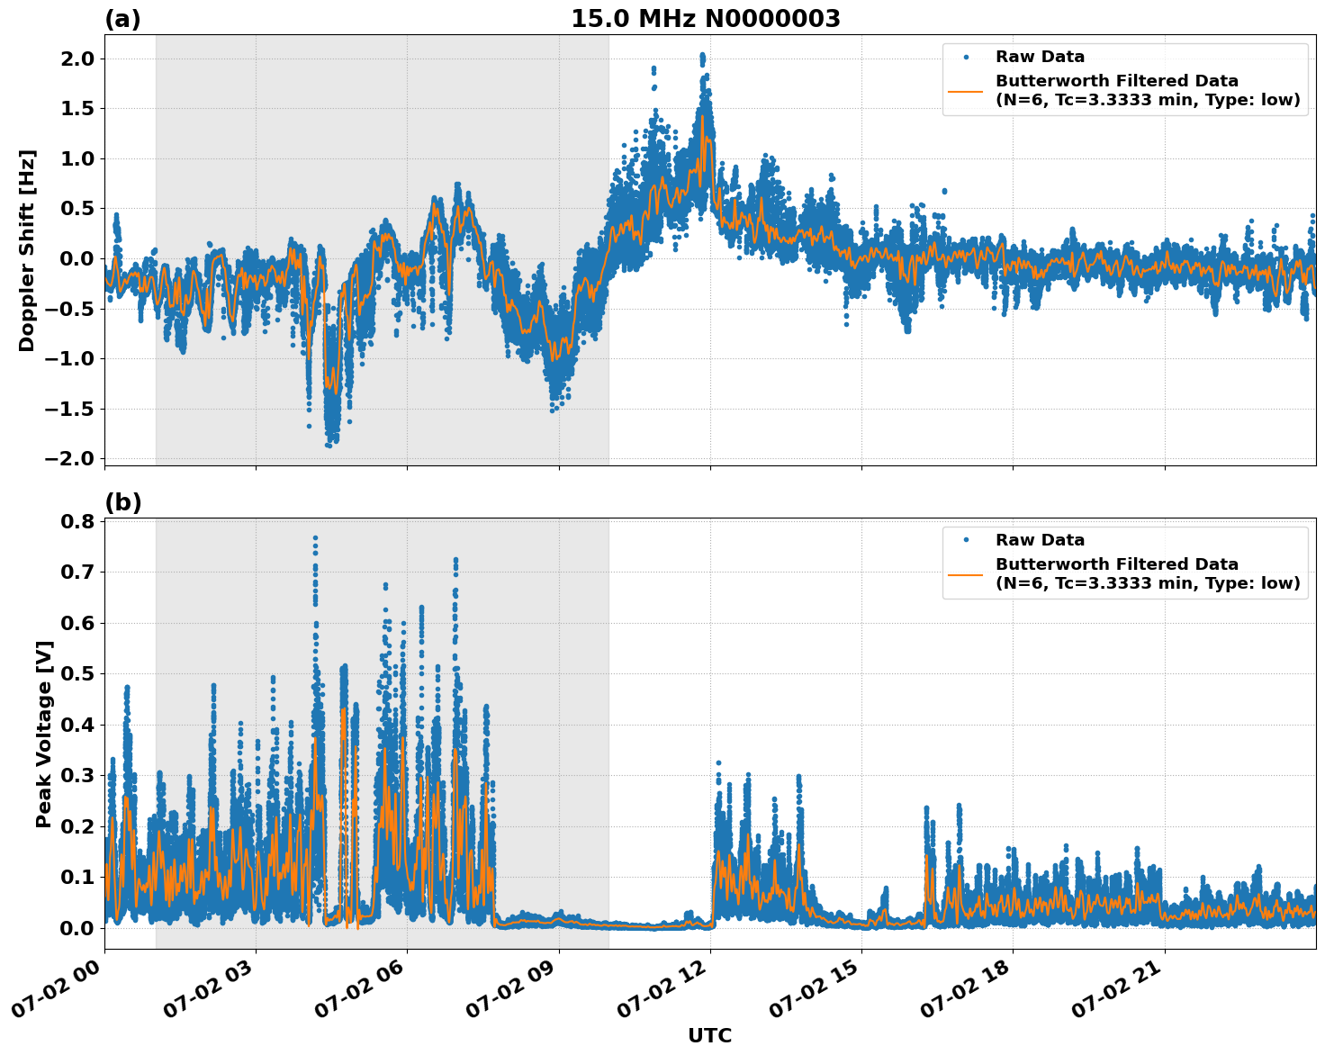Image resolution: width=1325 pixels, height=1055 pixels.
Task: Click the panel label (b)
Action: click(x=123, y=502)
